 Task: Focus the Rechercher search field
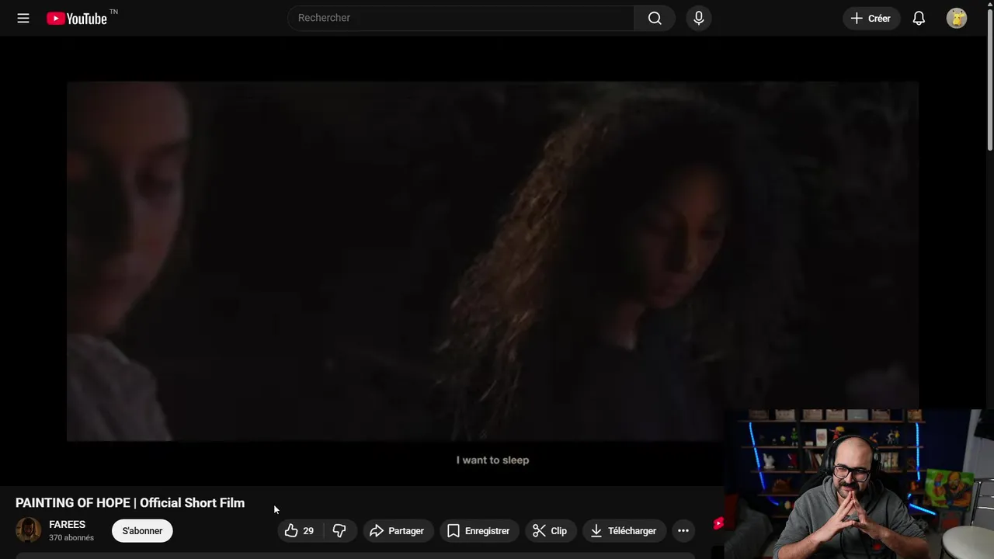(x=461, y=18)
